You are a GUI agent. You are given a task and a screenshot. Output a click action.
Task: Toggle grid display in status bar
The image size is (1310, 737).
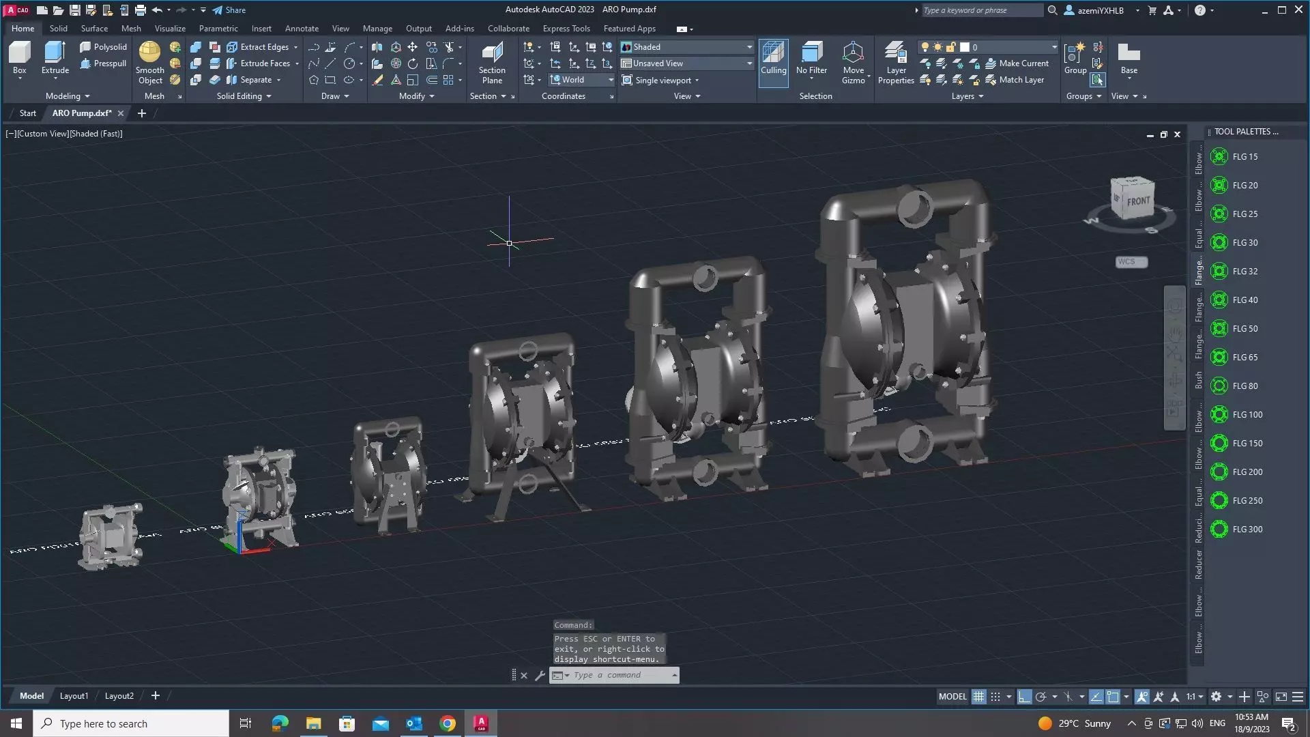tap(978, 697)
